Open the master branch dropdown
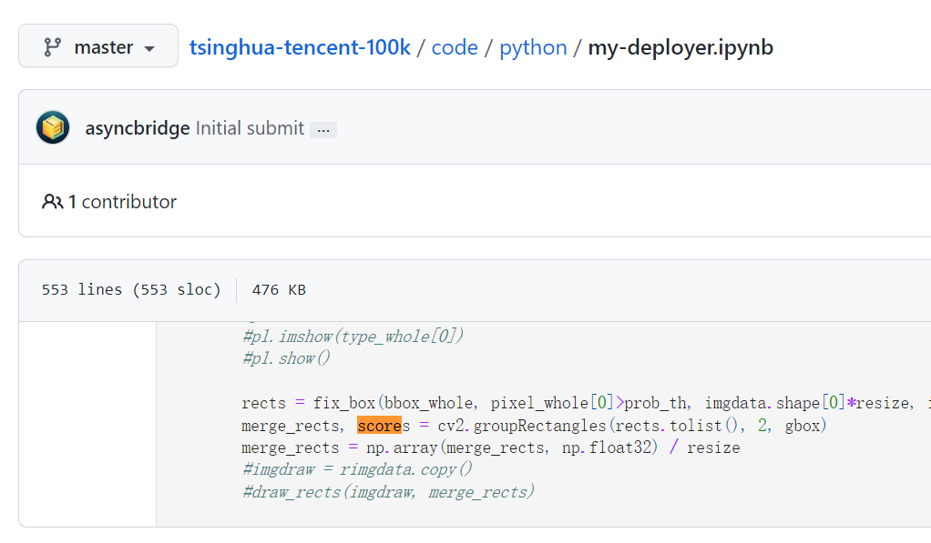931x543 pixels. click(x=98, y=45)
